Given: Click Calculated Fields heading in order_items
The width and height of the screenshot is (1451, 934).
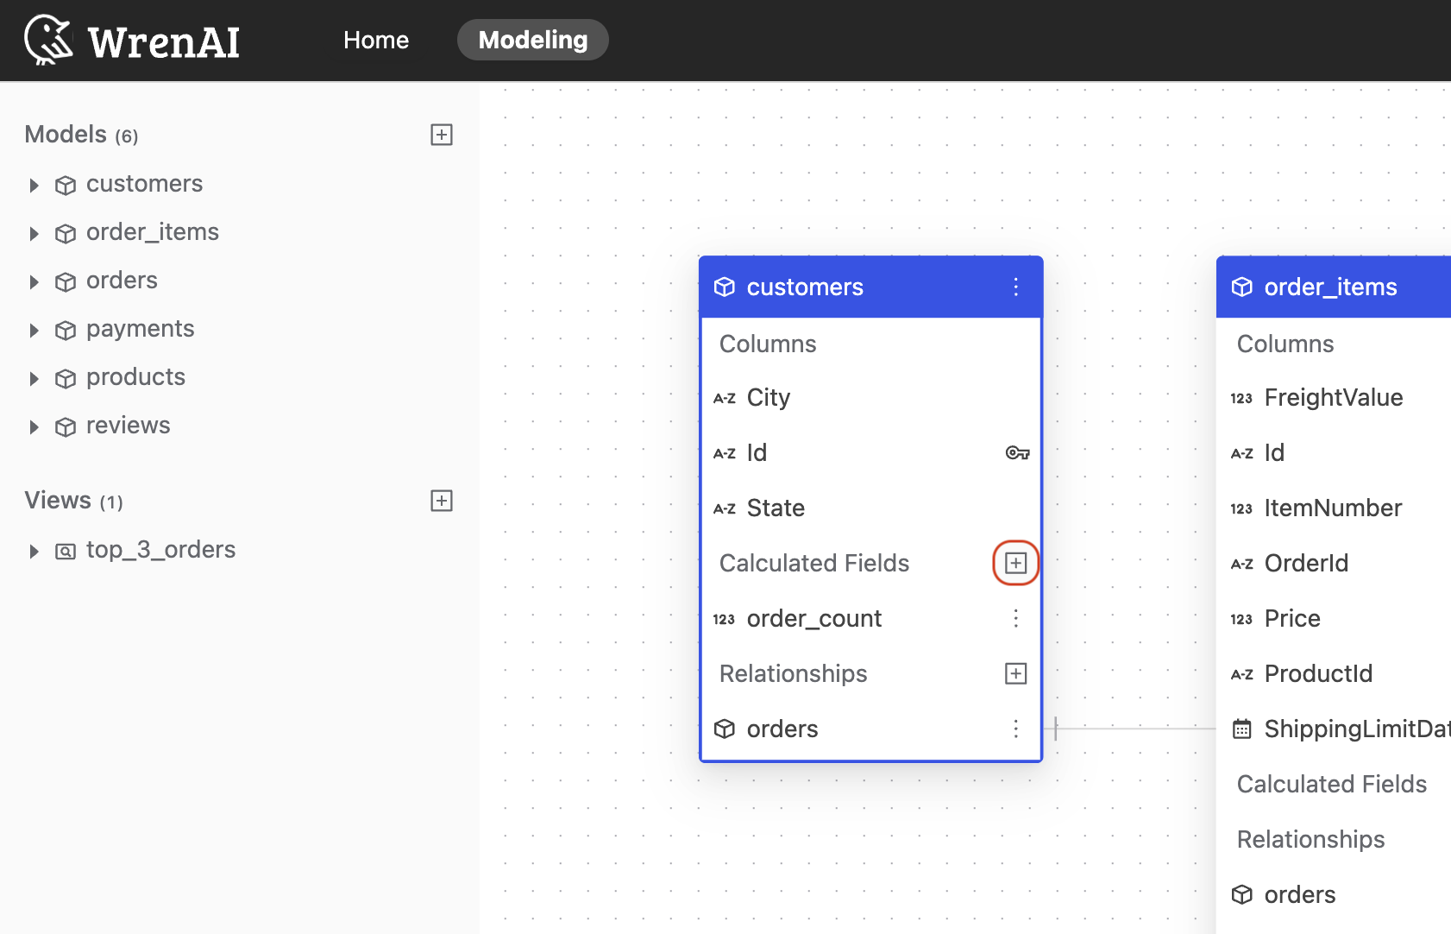Looking at the screenshot, I should 1332,784.
